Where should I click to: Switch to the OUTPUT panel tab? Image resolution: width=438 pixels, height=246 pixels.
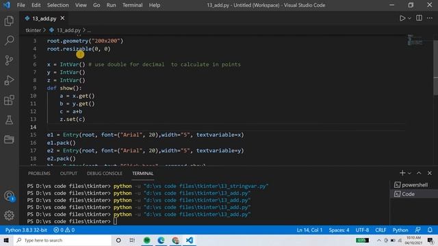pos(68,173)
